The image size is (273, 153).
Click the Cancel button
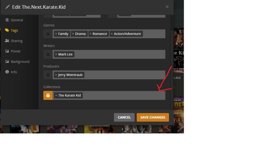pos(124,117)
